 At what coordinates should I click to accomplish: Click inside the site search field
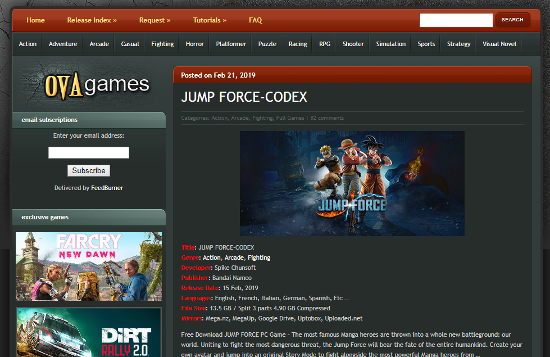coord(456,20)
